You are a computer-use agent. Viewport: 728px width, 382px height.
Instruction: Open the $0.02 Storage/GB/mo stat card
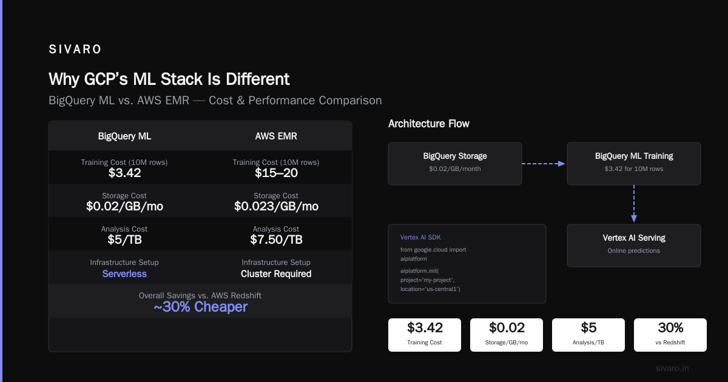pos(507,335)
